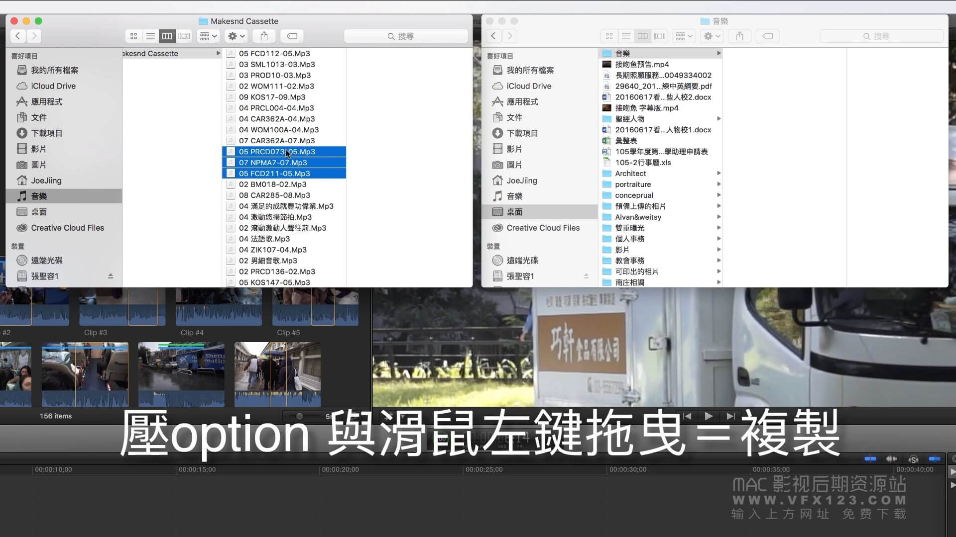Click share button in left Finder window

tap(264, 36)
